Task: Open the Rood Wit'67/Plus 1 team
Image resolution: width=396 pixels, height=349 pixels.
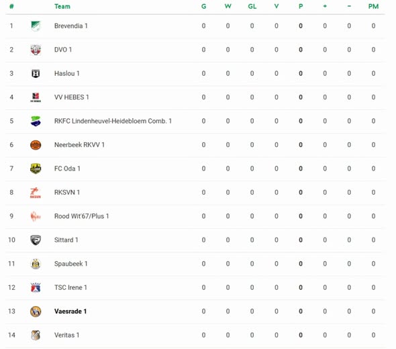Action: point(82,216)
